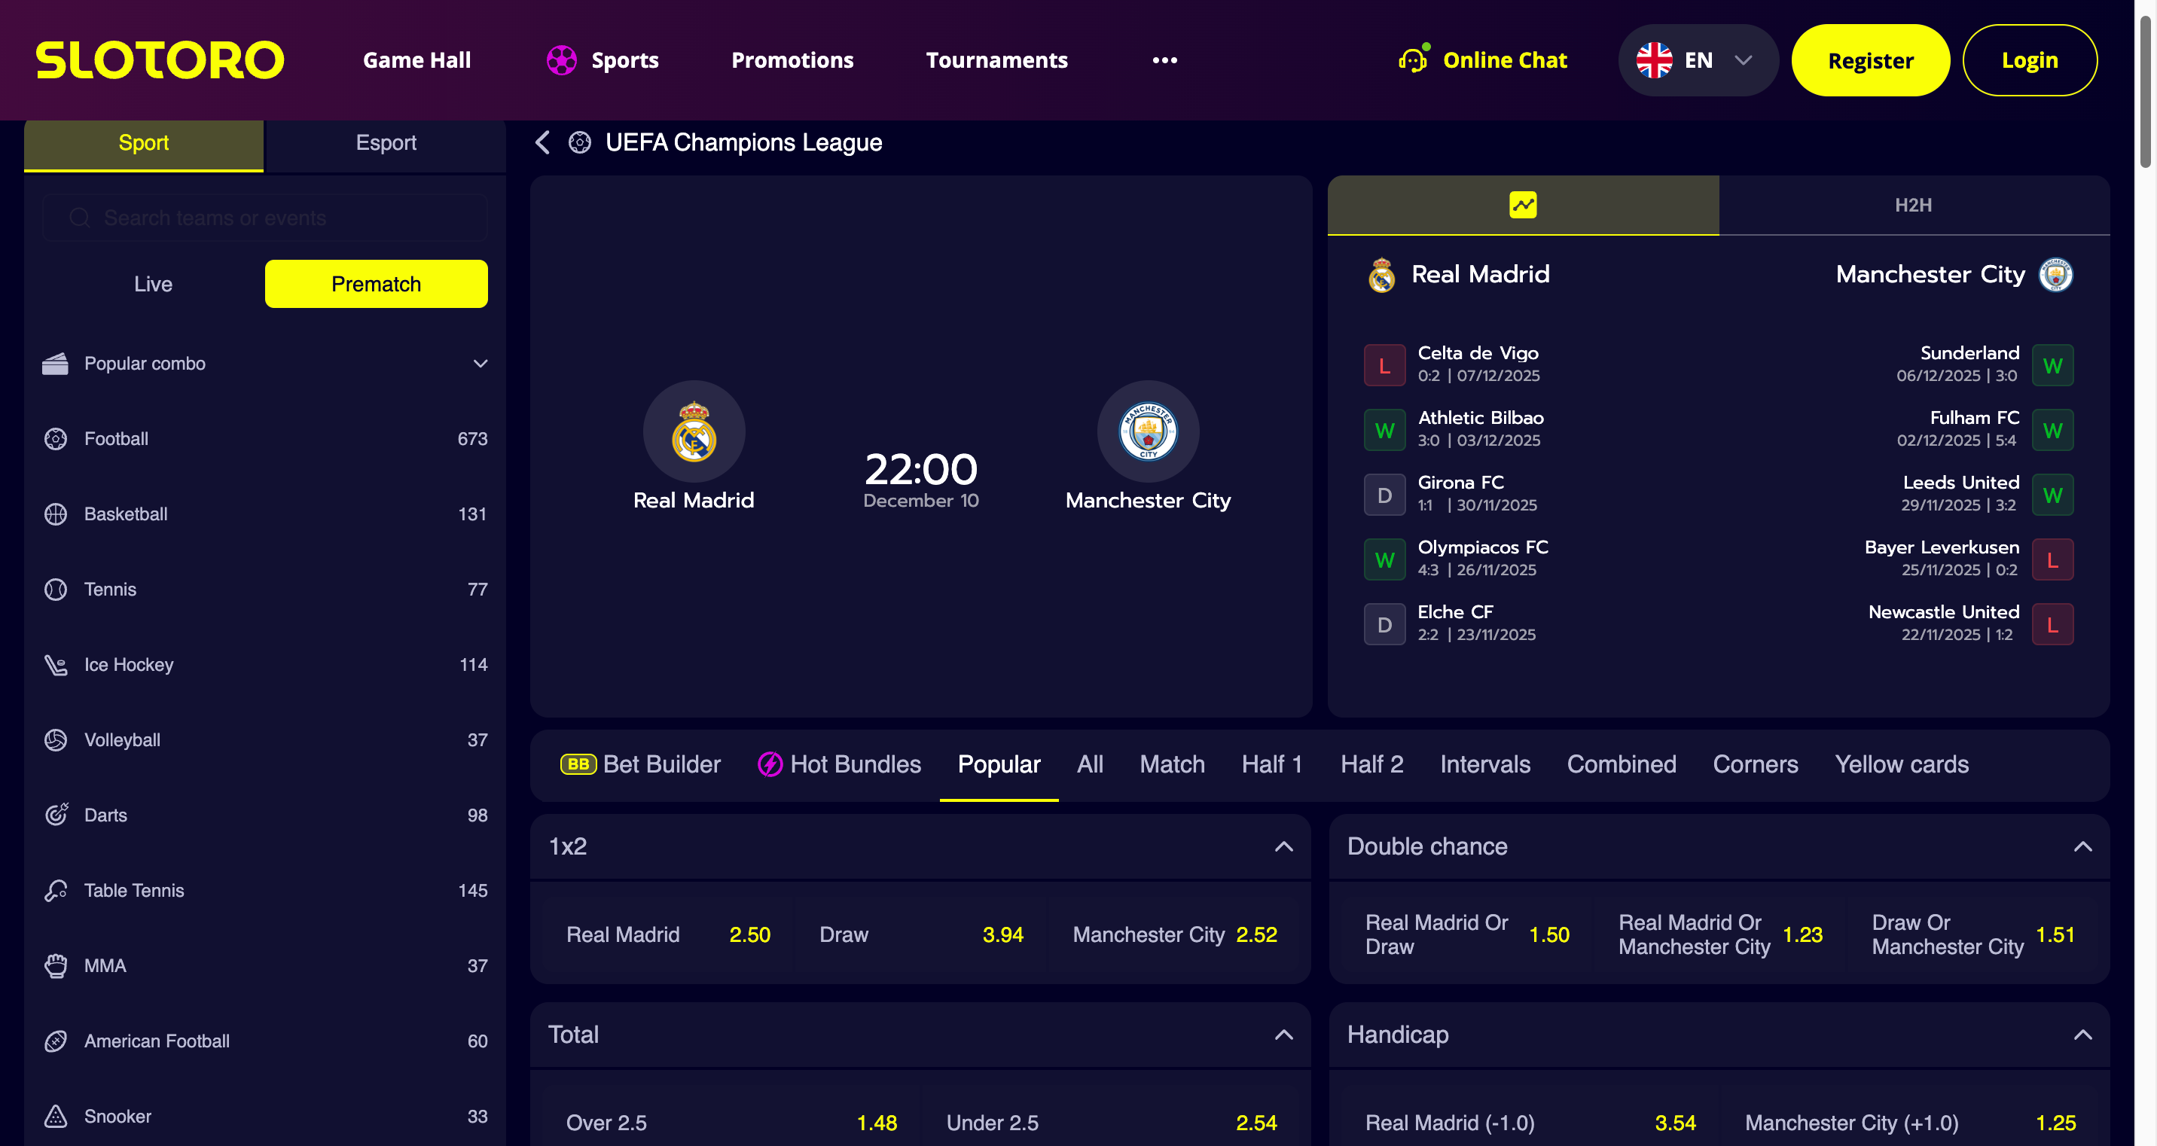Screen dimensions: 2157x1146
Task: Switch to the H2H tab
Action: [x=1914, y=205]
